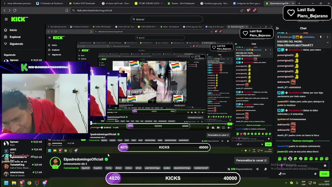Screen dimensions: 332x187
Task: Go back in the browser
Action: 4,10
